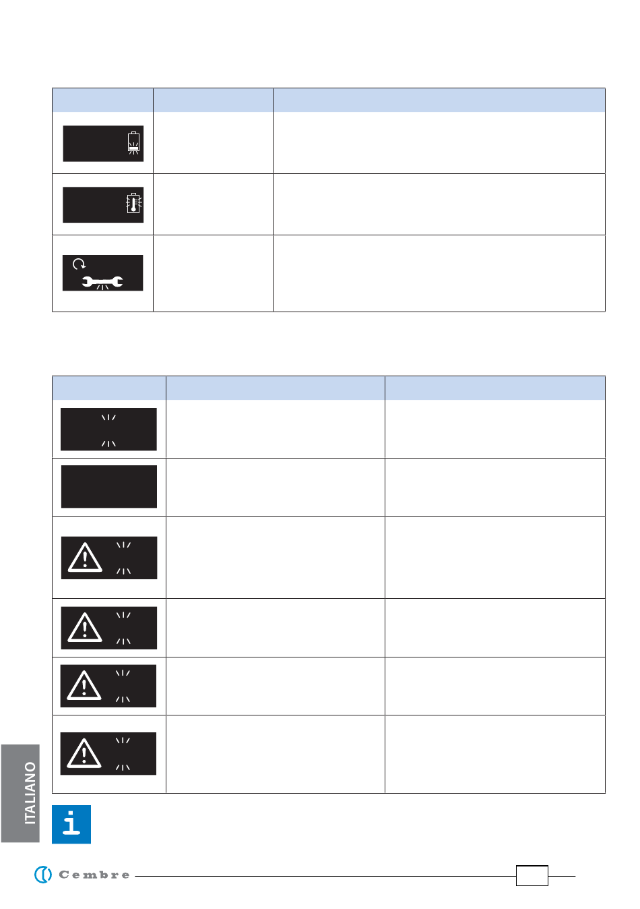Click the footer line beside Cembre logo
Viewport: 640px width, 909px height.
(325, 876)
